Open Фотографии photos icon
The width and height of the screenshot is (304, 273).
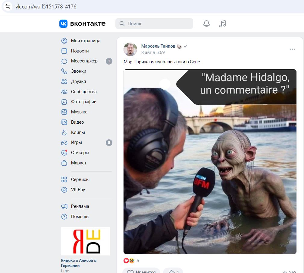click(x=64, y=102)
